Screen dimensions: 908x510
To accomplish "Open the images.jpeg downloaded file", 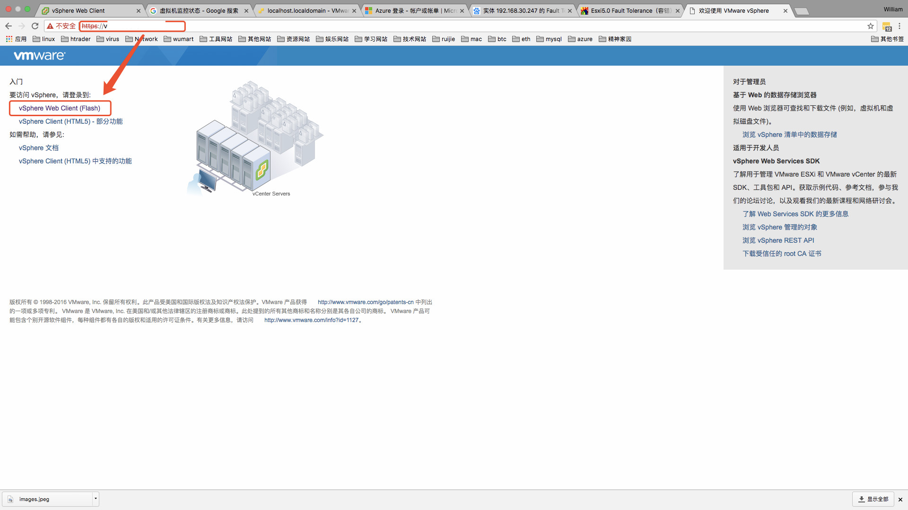I will 47,499.
